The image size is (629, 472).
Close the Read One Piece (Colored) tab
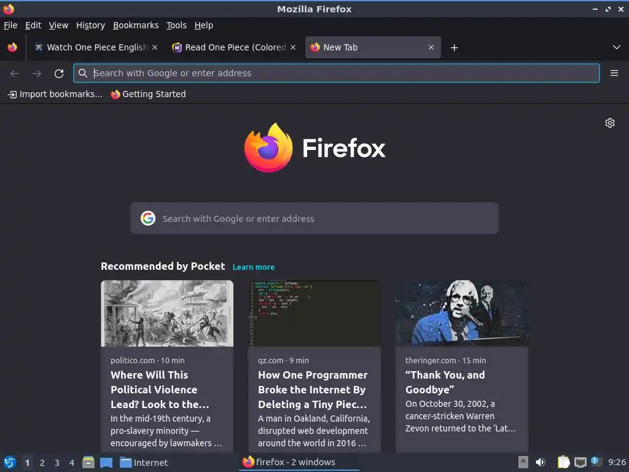click(293, 47)
